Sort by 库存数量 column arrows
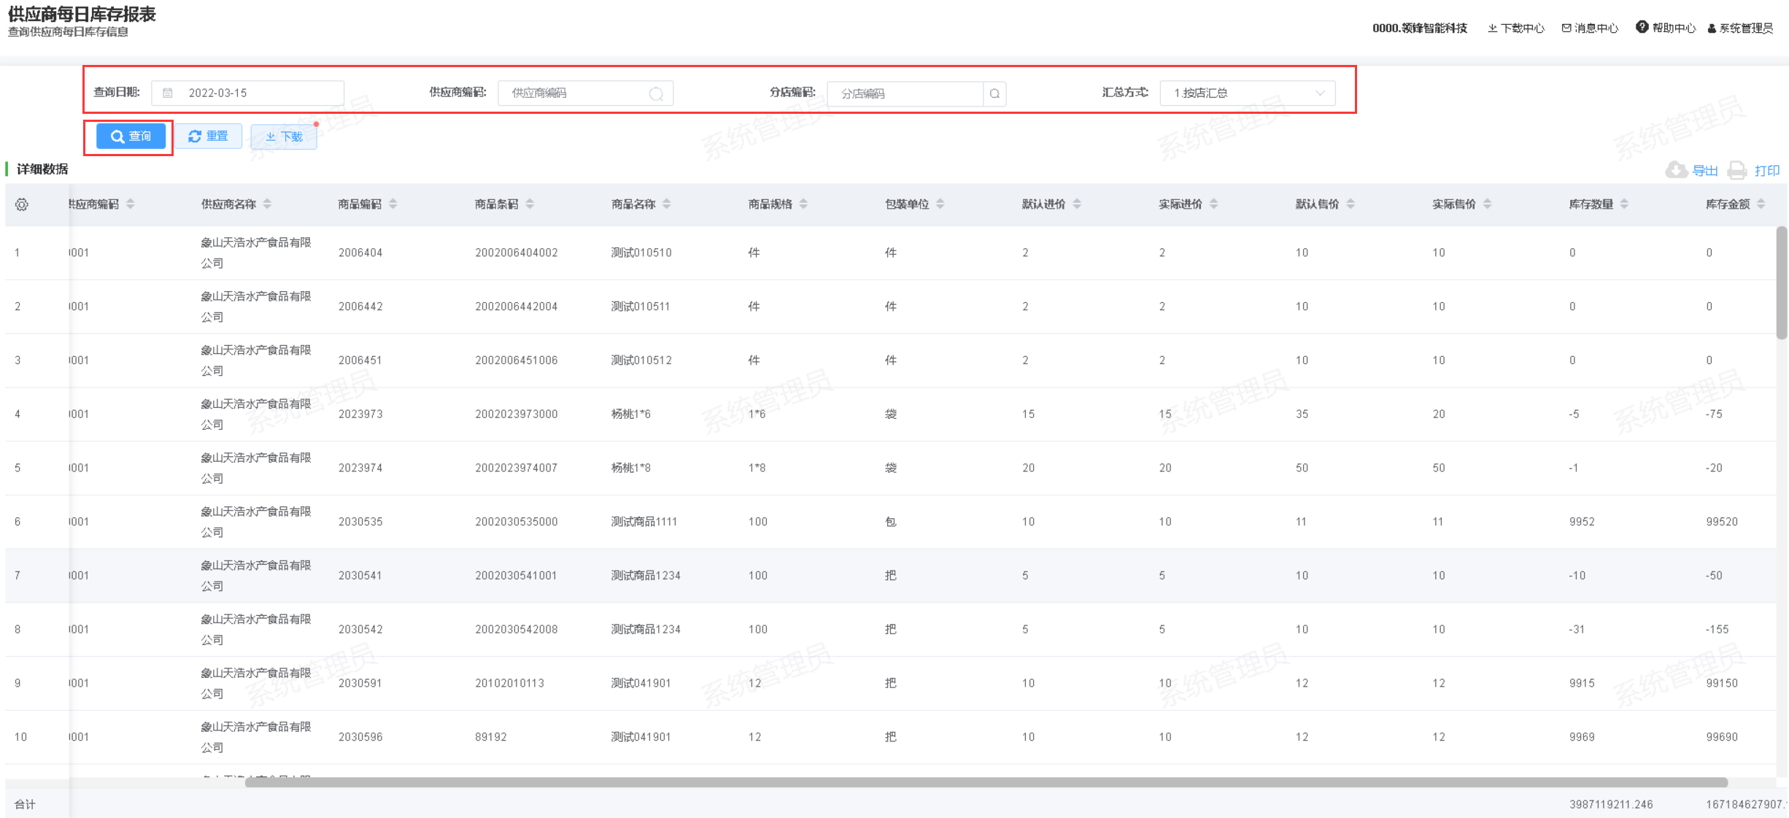Viewport: 1789px width, 818px height. pos(1624,204)
